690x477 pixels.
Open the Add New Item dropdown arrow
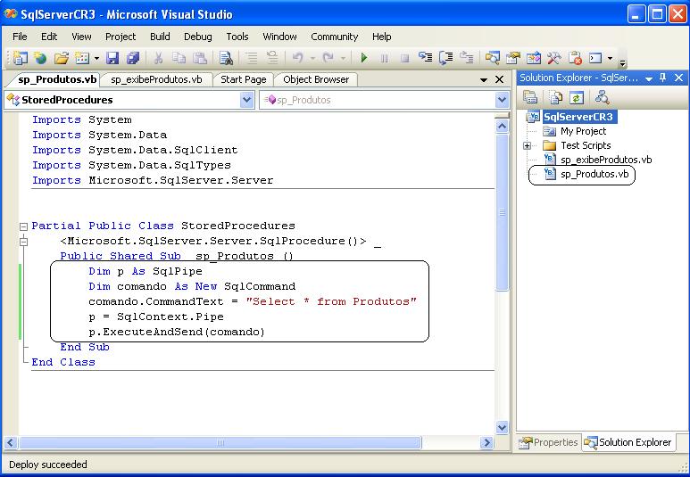(x=96, y=58)
